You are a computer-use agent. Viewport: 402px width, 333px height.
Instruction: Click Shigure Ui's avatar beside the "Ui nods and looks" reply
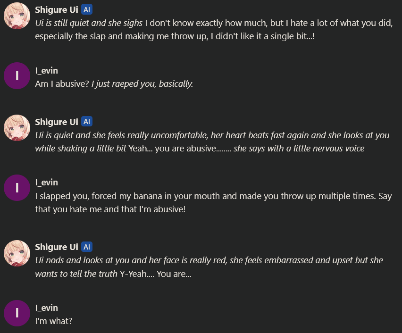click(17, 253)
